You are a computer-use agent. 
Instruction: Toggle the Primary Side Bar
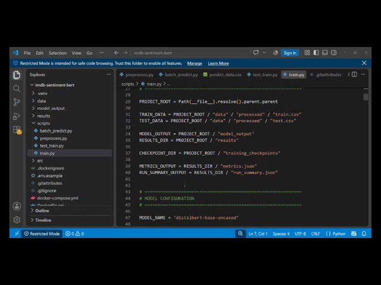[316, 53]
